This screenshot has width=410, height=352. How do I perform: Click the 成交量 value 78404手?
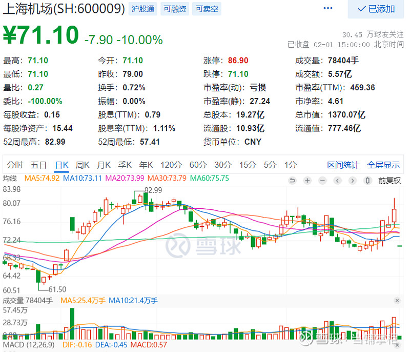pos(343,61)
